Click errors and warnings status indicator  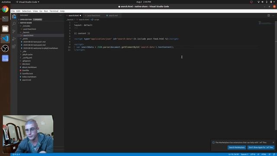pos(16,154)
